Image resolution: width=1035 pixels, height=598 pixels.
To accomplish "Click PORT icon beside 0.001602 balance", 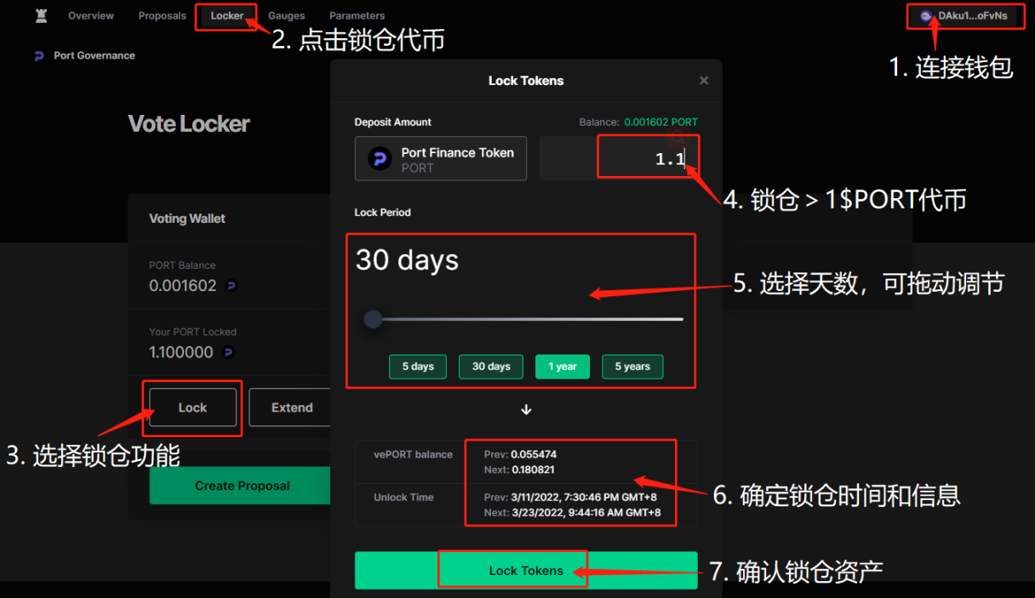I will 231,286.
